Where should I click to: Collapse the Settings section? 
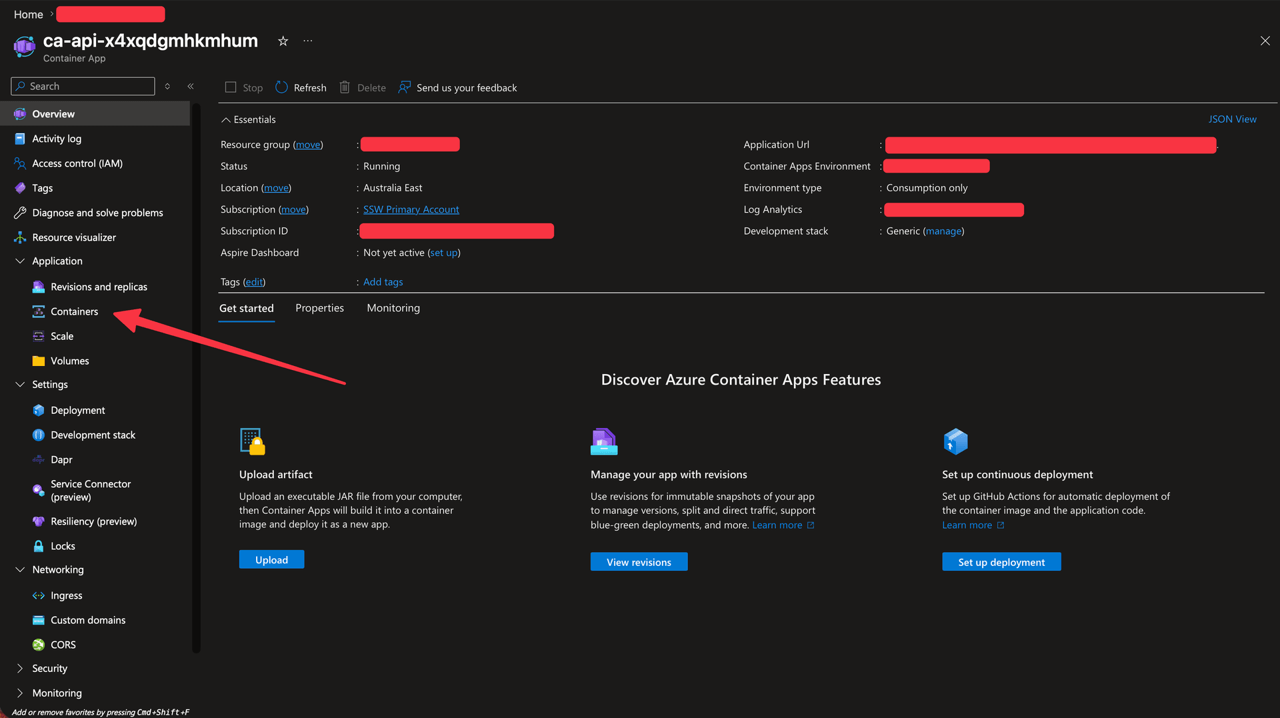20,385
